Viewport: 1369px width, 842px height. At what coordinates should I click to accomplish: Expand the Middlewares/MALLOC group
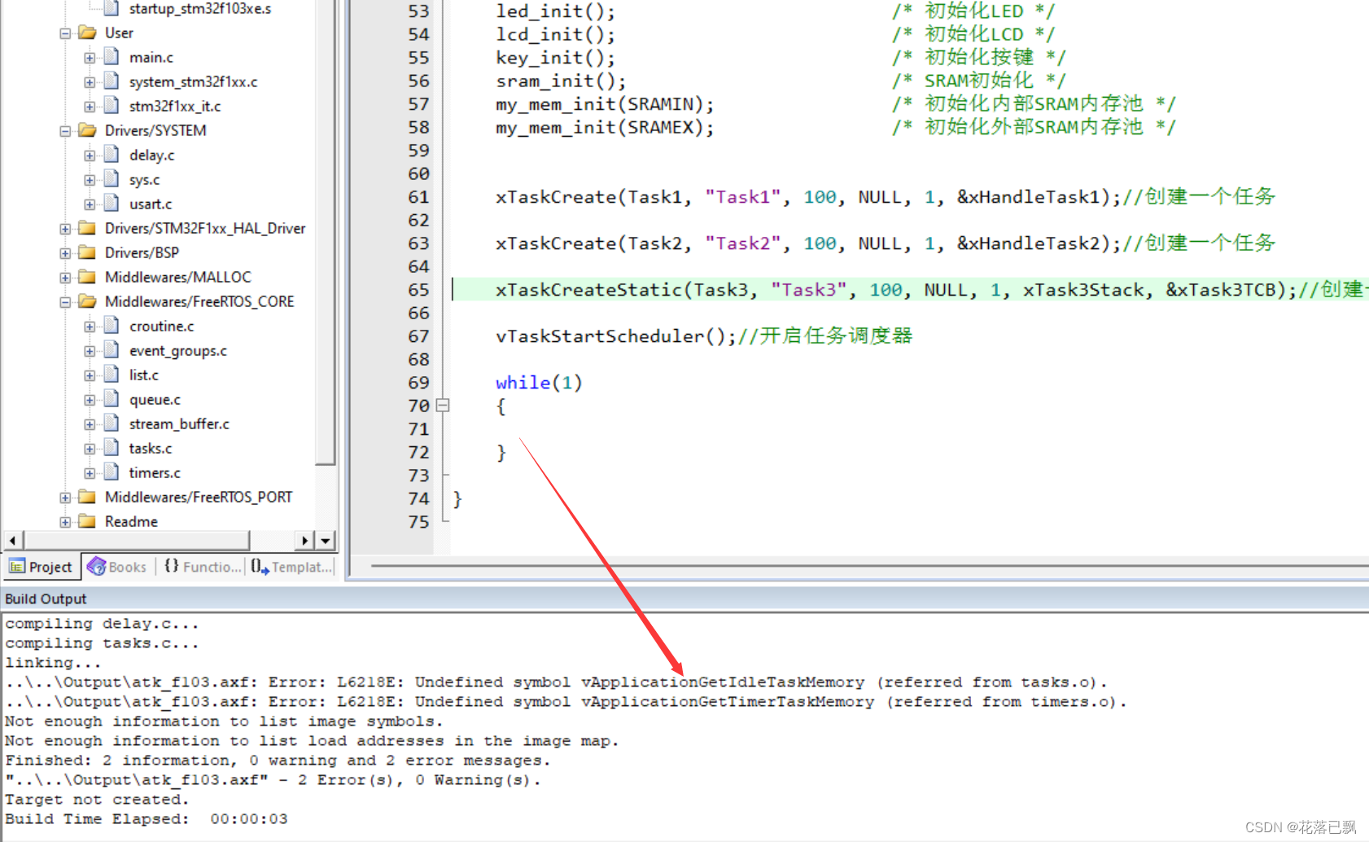65,278
